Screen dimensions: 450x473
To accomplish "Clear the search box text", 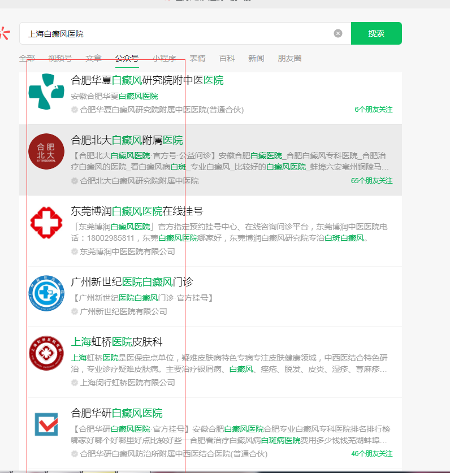I will click(338, 33).
